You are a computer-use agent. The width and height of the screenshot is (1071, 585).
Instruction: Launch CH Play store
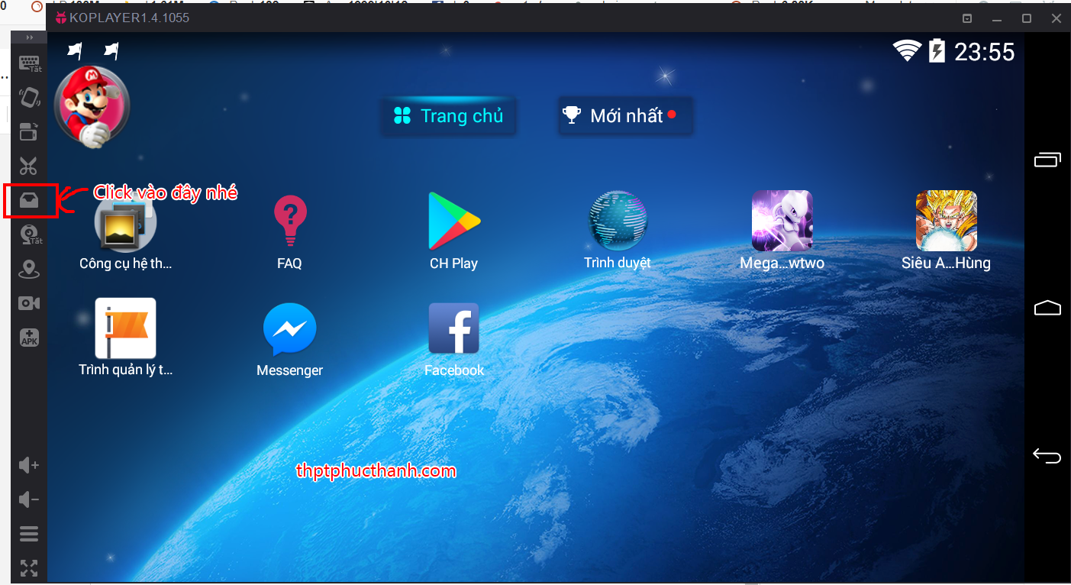(x=454, y=231)
